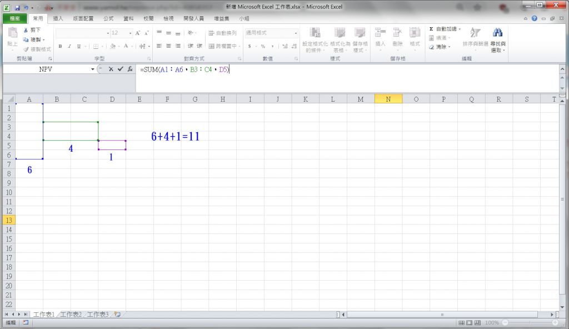
Task: Click the Cancel (X) formula entry icon
Action: [x=111, y=69]
